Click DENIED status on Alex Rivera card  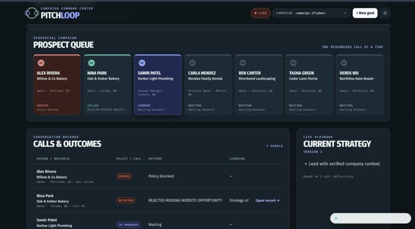[42, 106]
